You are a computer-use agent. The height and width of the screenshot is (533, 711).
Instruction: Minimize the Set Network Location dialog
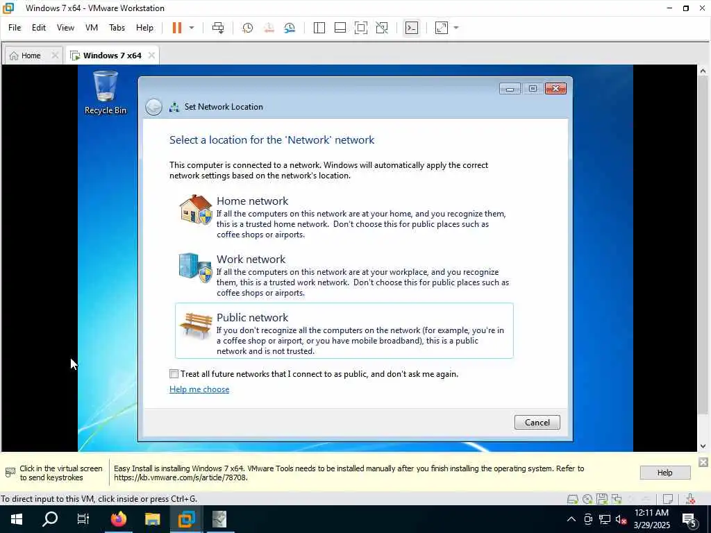click(x=510, y=89)
